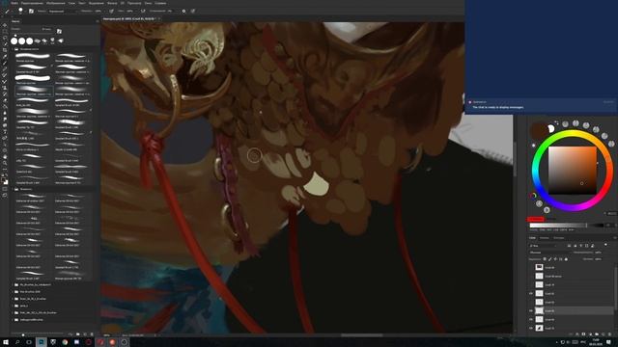Select the Lasso tool
The image size is (618, 347).
(5, 38)
